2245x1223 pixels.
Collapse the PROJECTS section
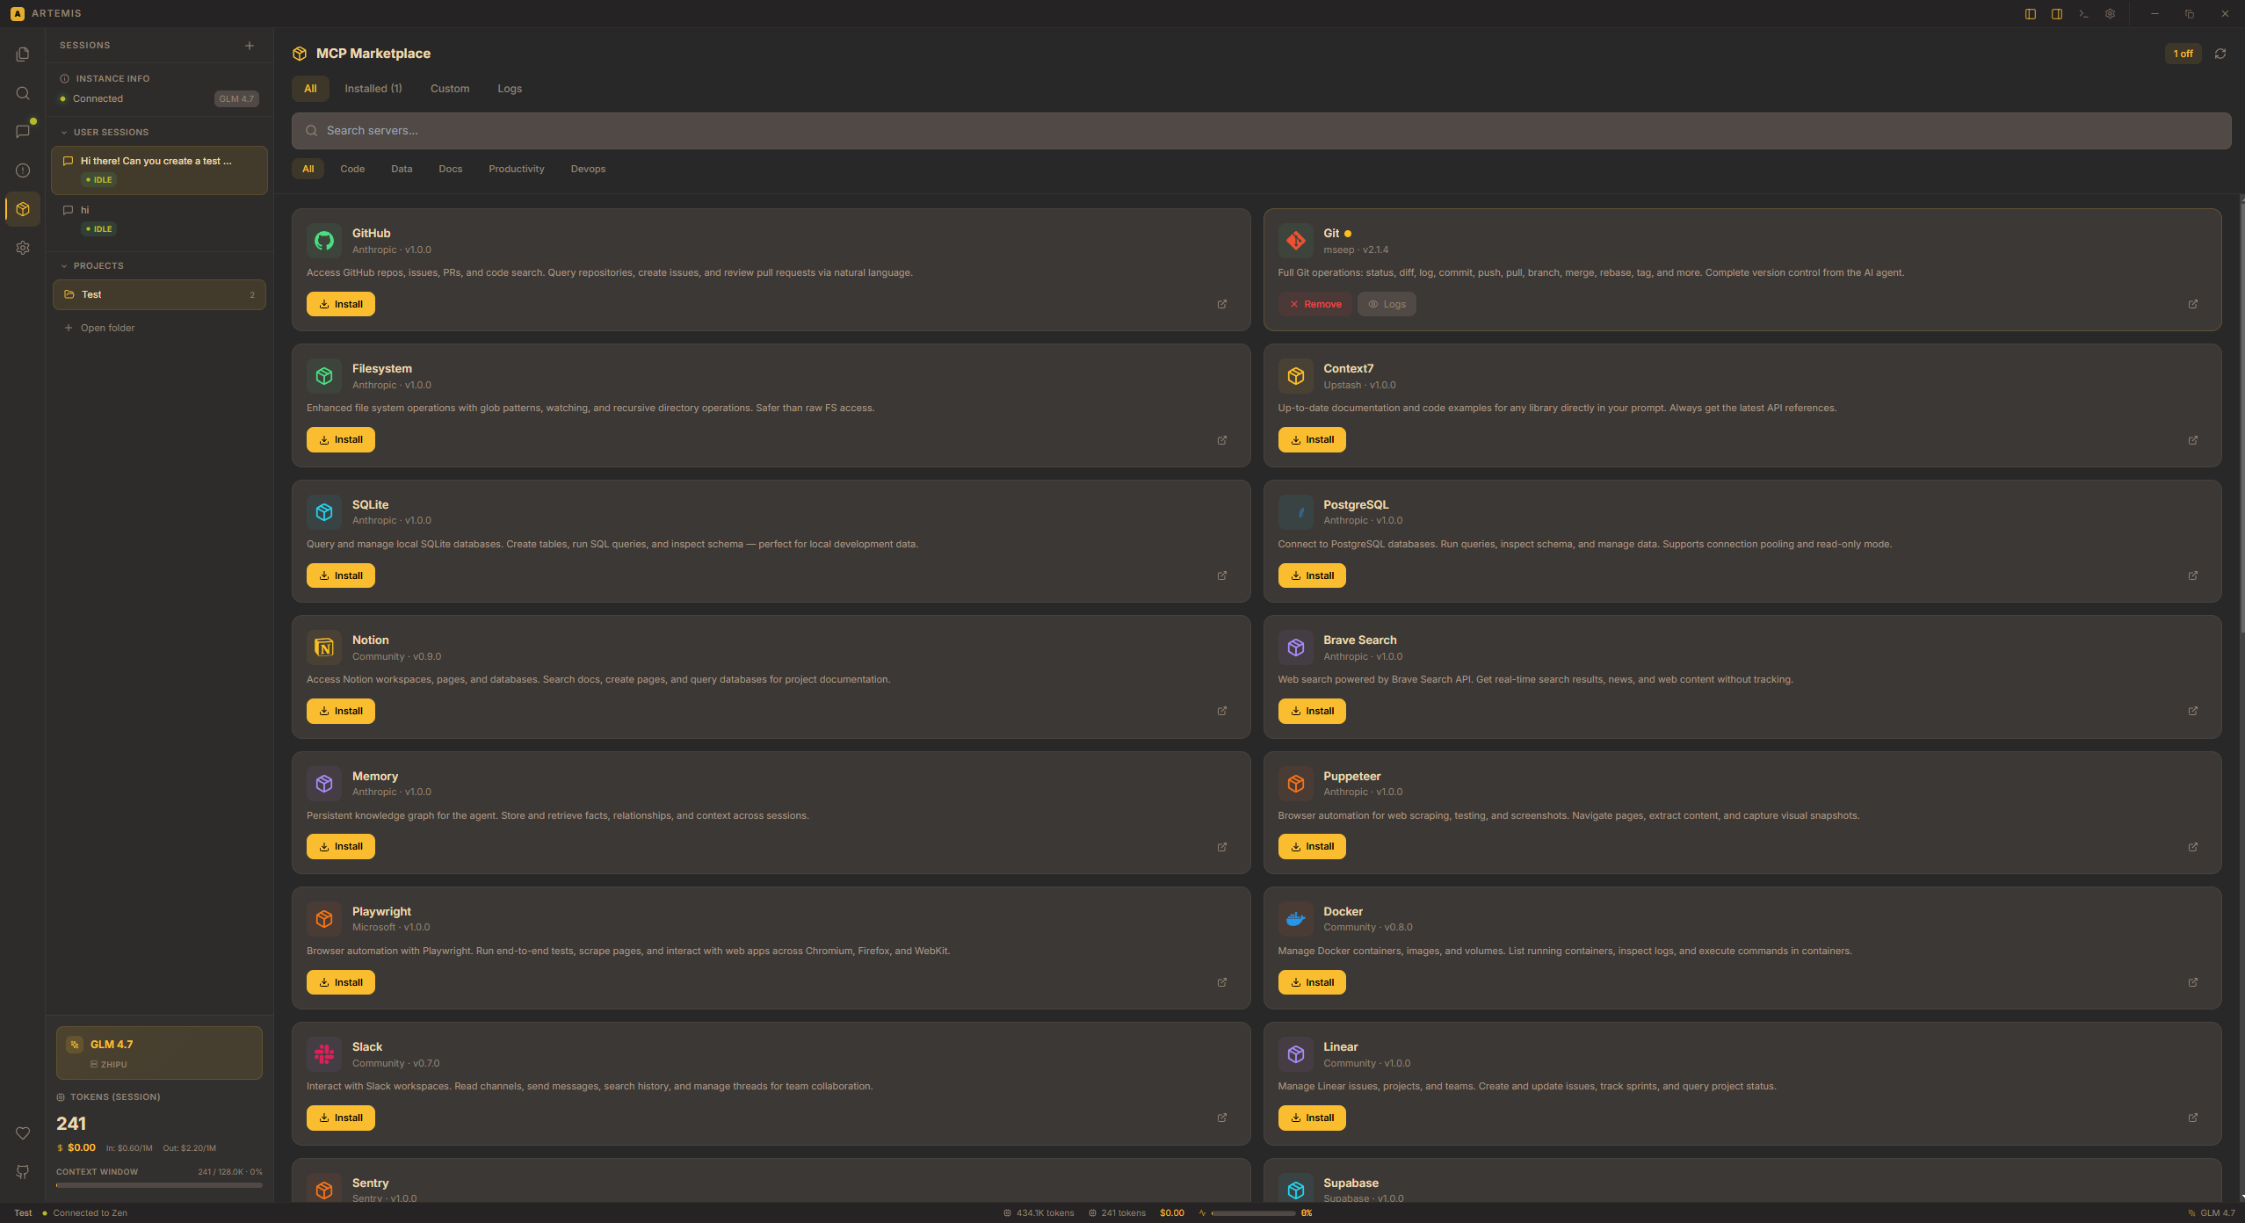(66, 265)
